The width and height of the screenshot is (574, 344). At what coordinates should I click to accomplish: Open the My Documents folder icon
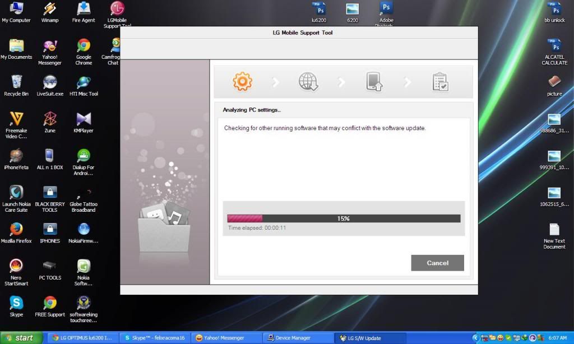click(16, 49)
